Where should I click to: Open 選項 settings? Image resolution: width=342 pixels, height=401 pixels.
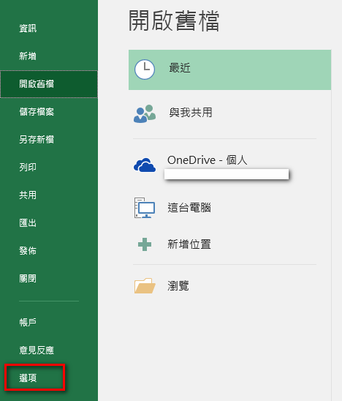[28, 378]
